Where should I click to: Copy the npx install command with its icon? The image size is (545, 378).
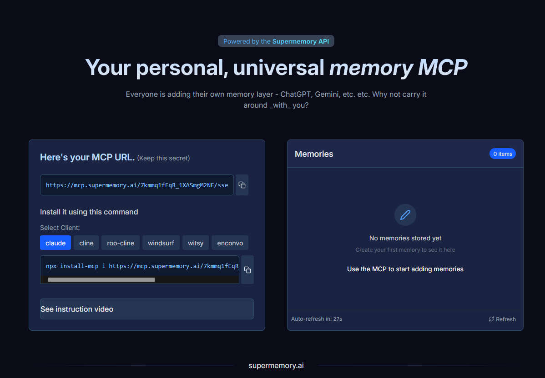coord(247,270)
